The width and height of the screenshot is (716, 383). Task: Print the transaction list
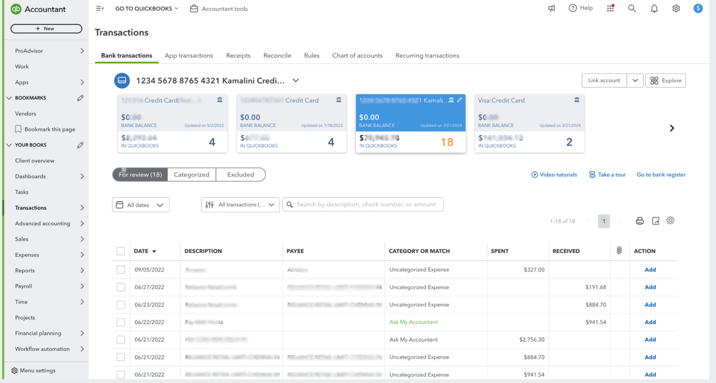(640, 221)
